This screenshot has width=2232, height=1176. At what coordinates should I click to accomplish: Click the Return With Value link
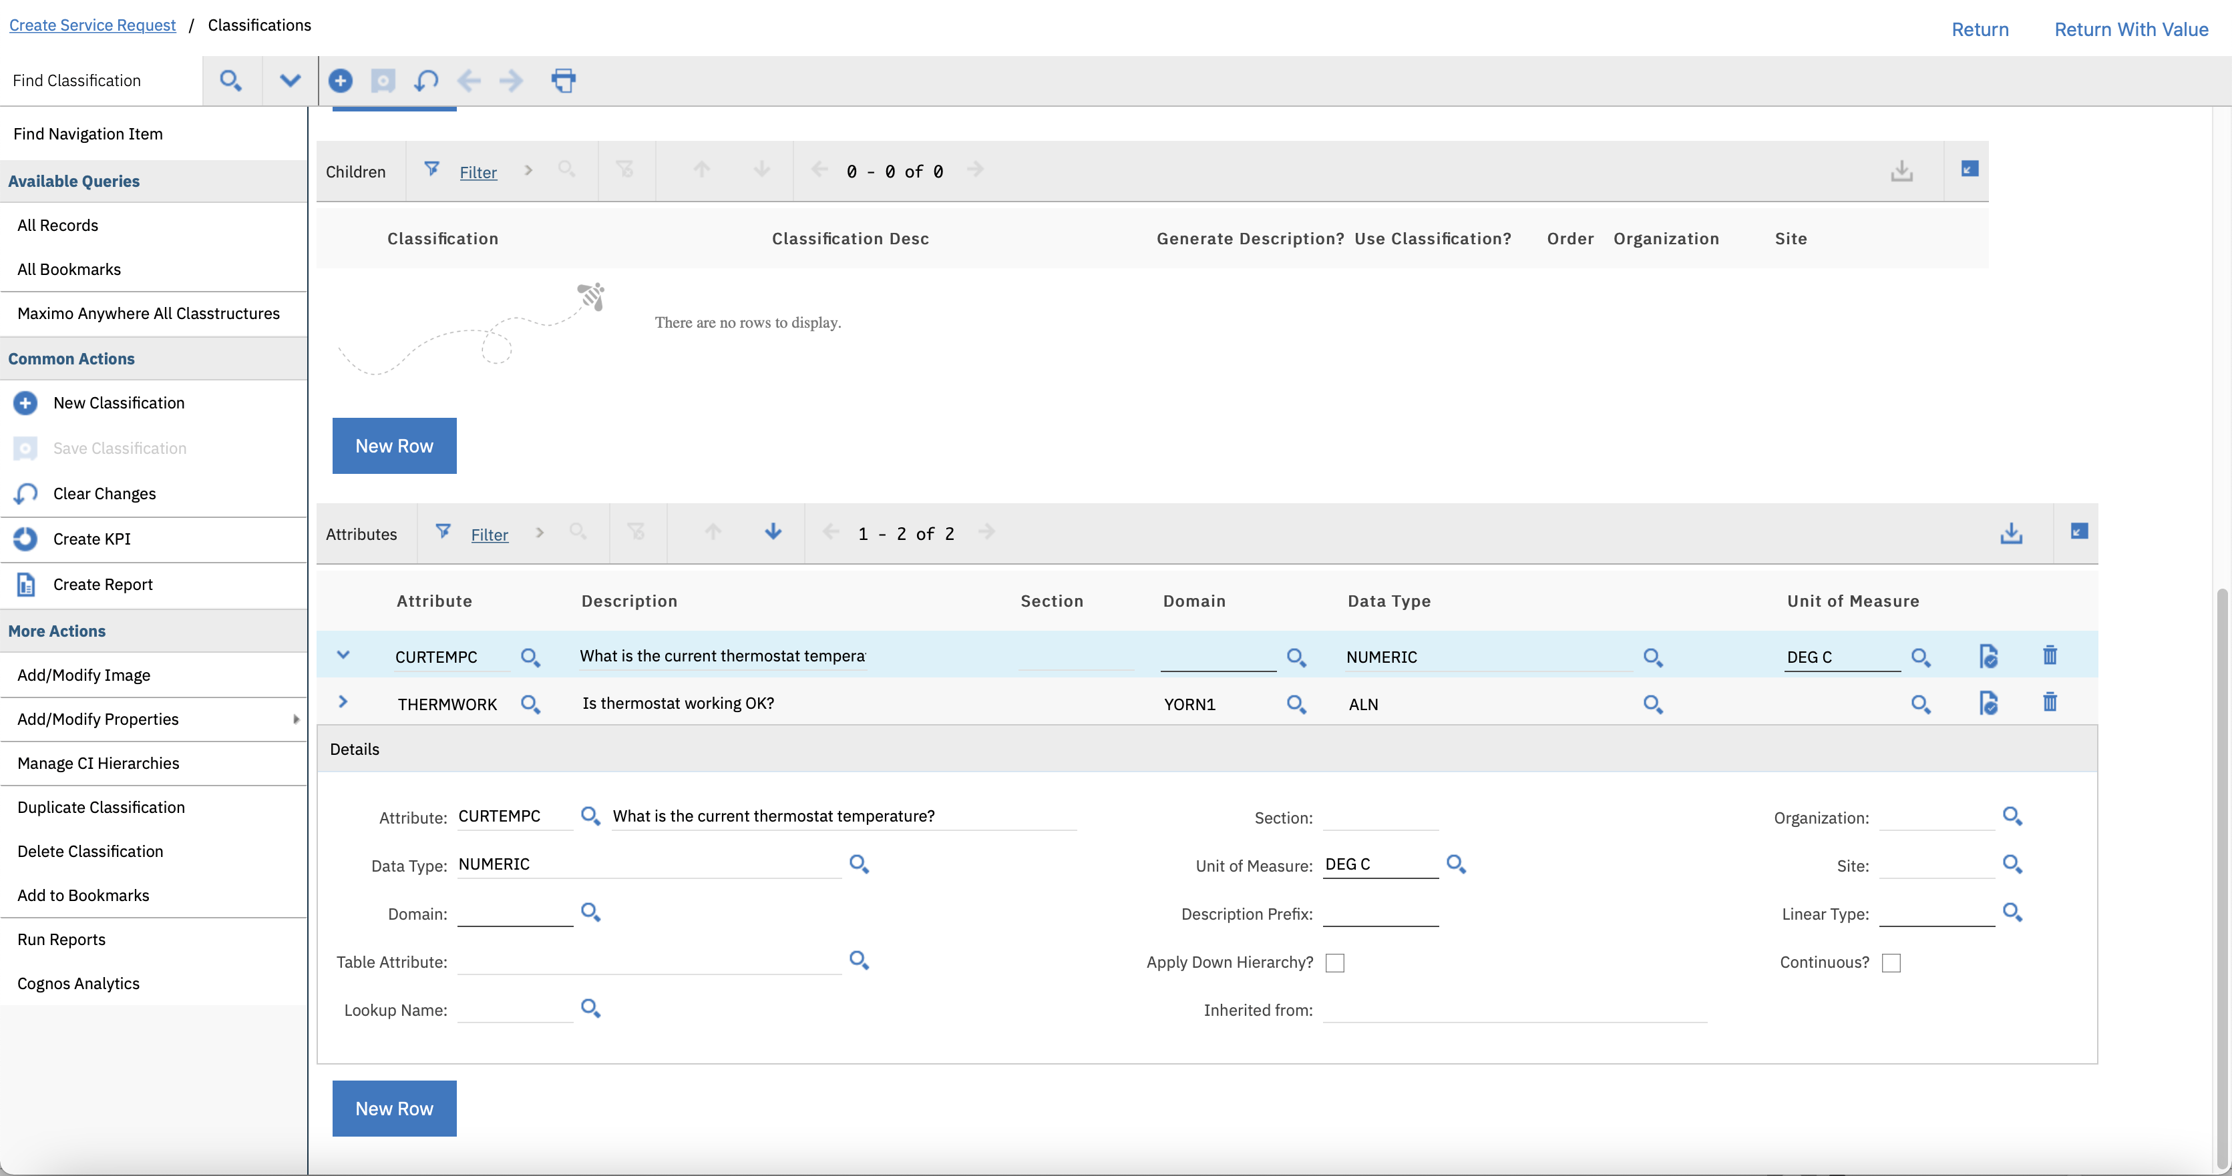[2130, 29]
